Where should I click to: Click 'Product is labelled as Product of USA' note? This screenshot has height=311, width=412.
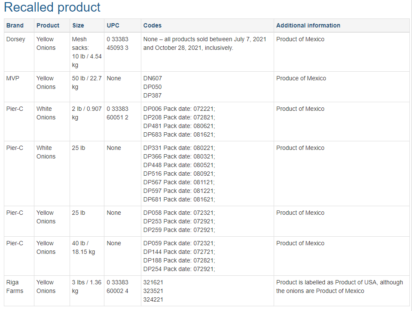click(x=339, y=287)
